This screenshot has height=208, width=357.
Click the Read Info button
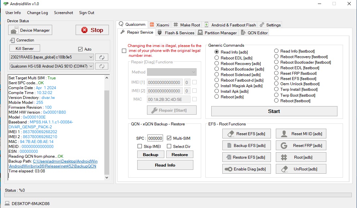click(165, 165)
